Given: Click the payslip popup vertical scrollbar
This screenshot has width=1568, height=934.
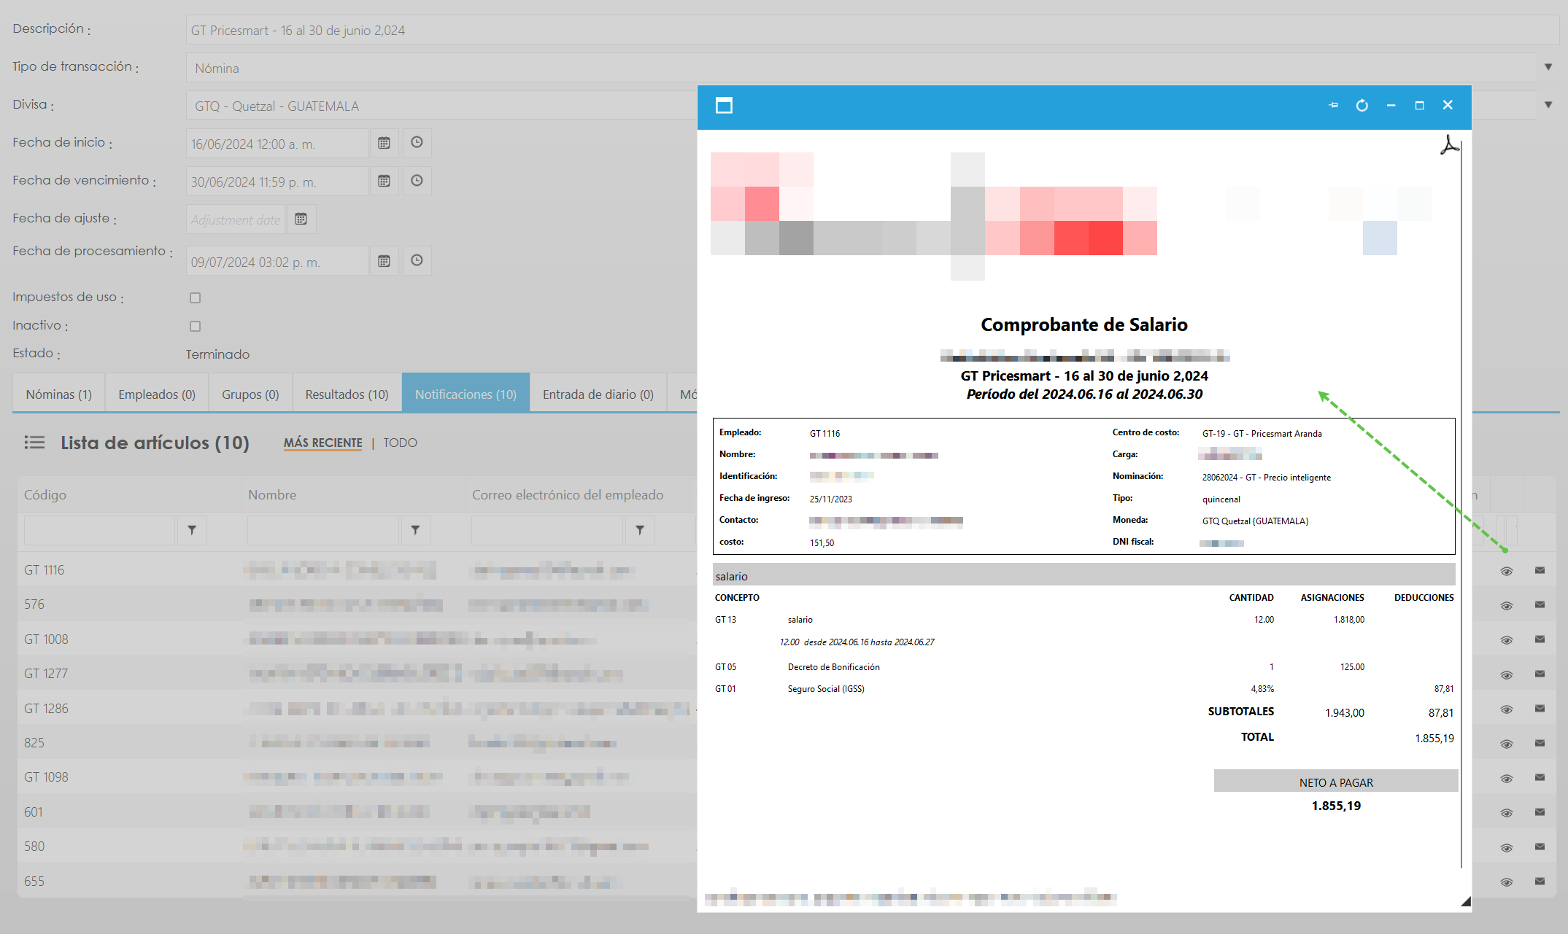Looking at the screenshot, I should click(x=1461, y=503).
